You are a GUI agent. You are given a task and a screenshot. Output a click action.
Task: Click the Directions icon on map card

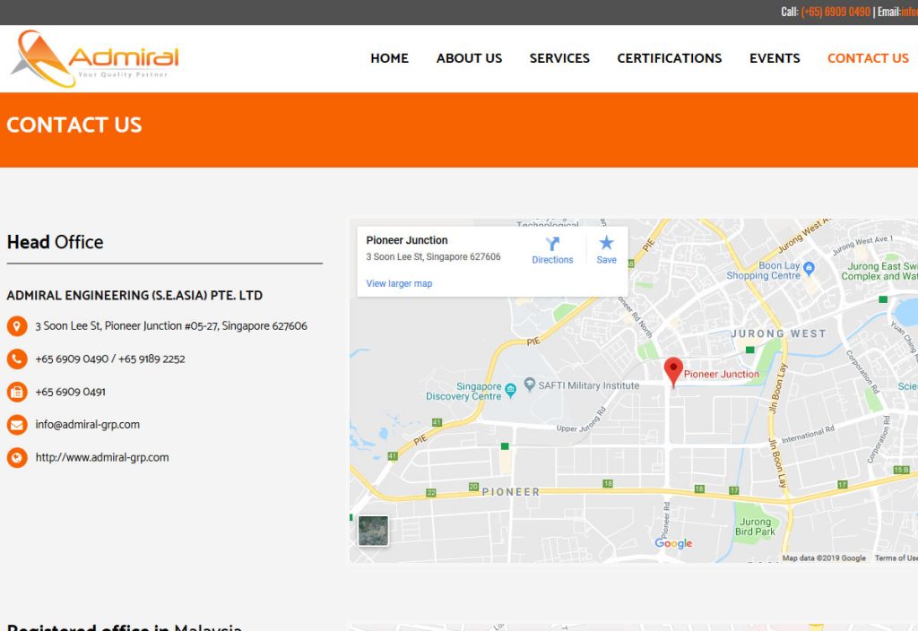click(552, 244)
